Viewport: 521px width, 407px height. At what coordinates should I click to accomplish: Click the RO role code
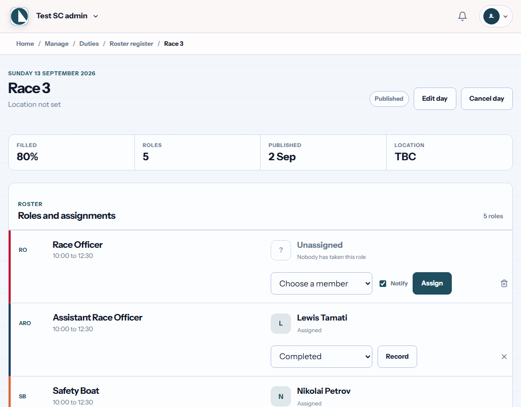pos(23,250)
